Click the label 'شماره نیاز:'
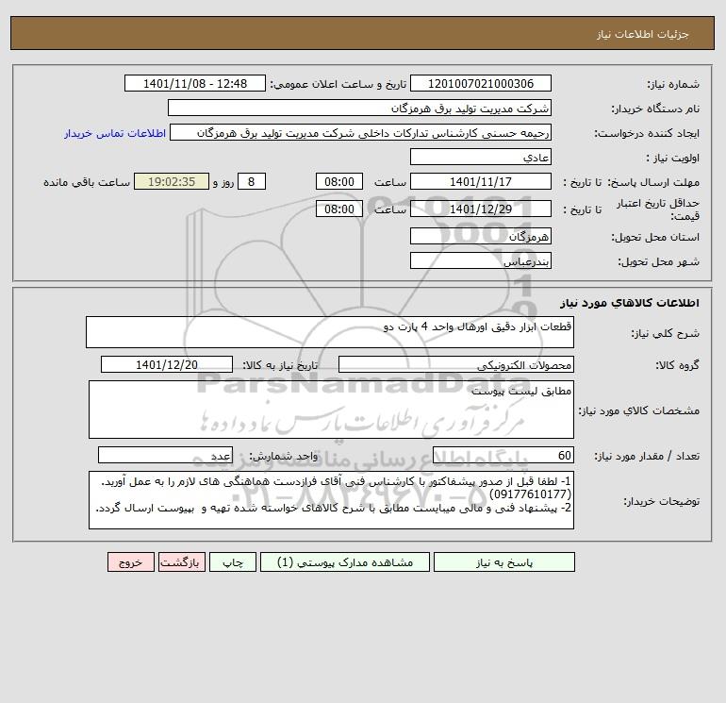Screen dimensions: 726x703 point(673,84)
